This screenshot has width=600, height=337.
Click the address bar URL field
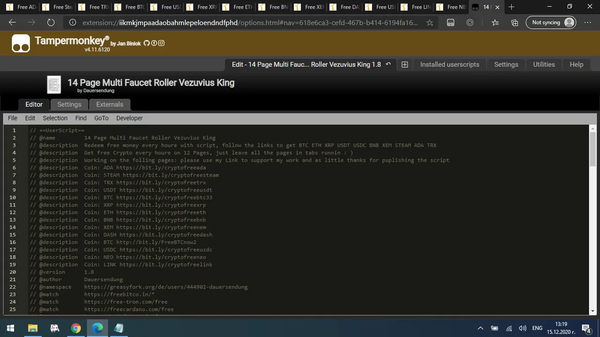pos(250,22)
